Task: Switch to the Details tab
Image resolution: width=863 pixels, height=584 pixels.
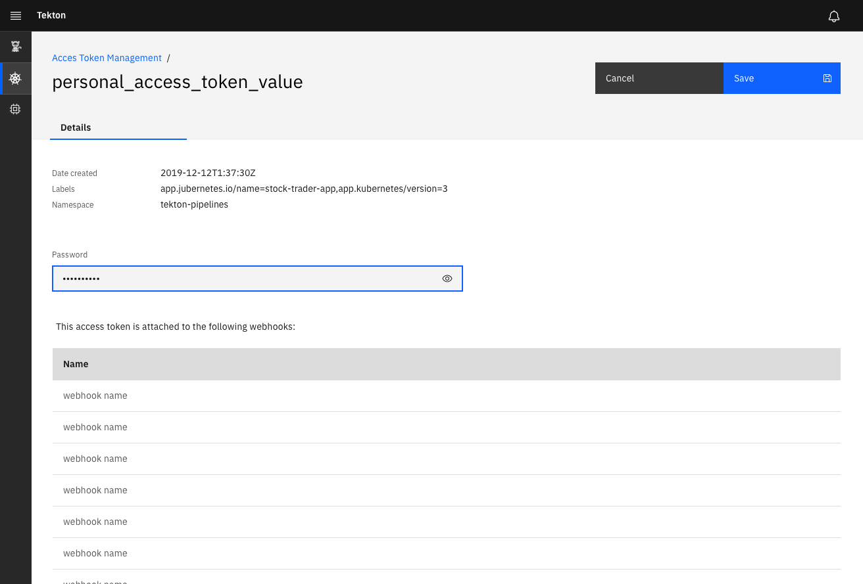Action: [75, 127]
